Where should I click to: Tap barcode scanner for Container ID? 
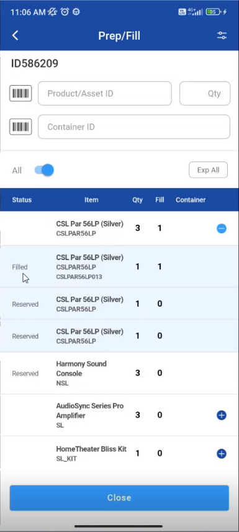click(20, 127)
